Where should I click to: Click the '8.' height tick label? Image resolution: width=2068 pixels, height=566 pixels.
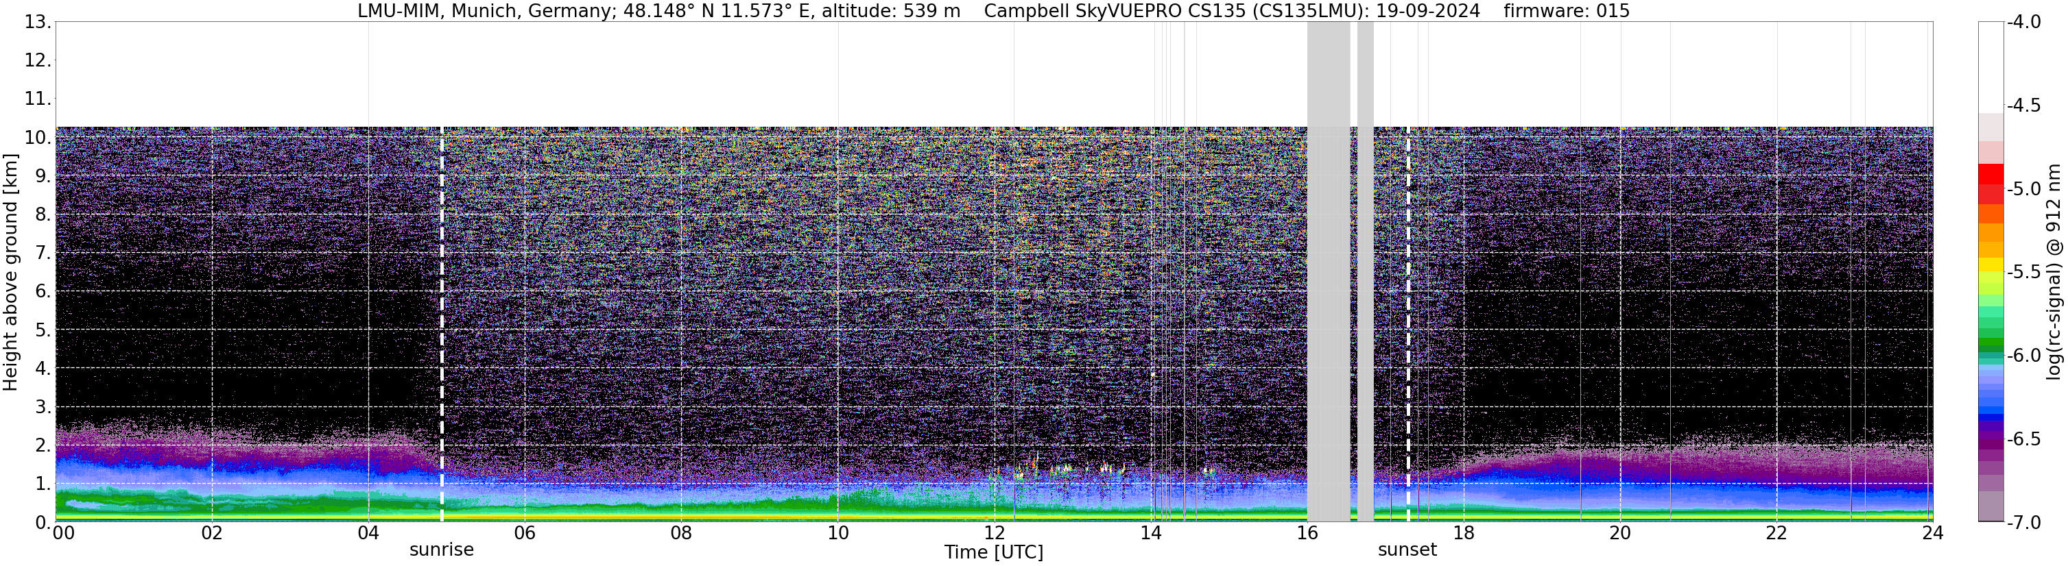[x=43, y=214]
